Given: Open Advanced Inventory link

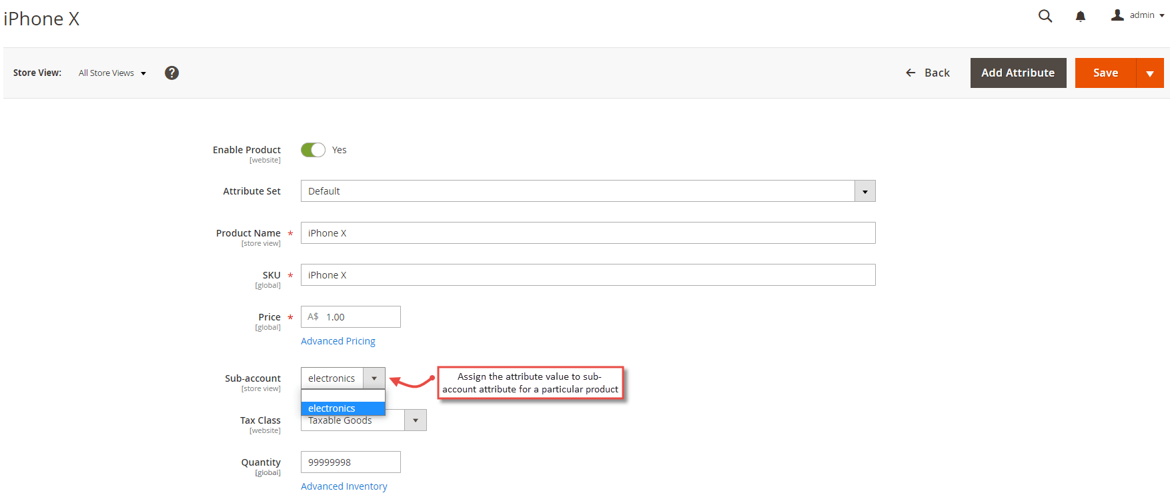Looking at the screenshot, I should 344,486.
